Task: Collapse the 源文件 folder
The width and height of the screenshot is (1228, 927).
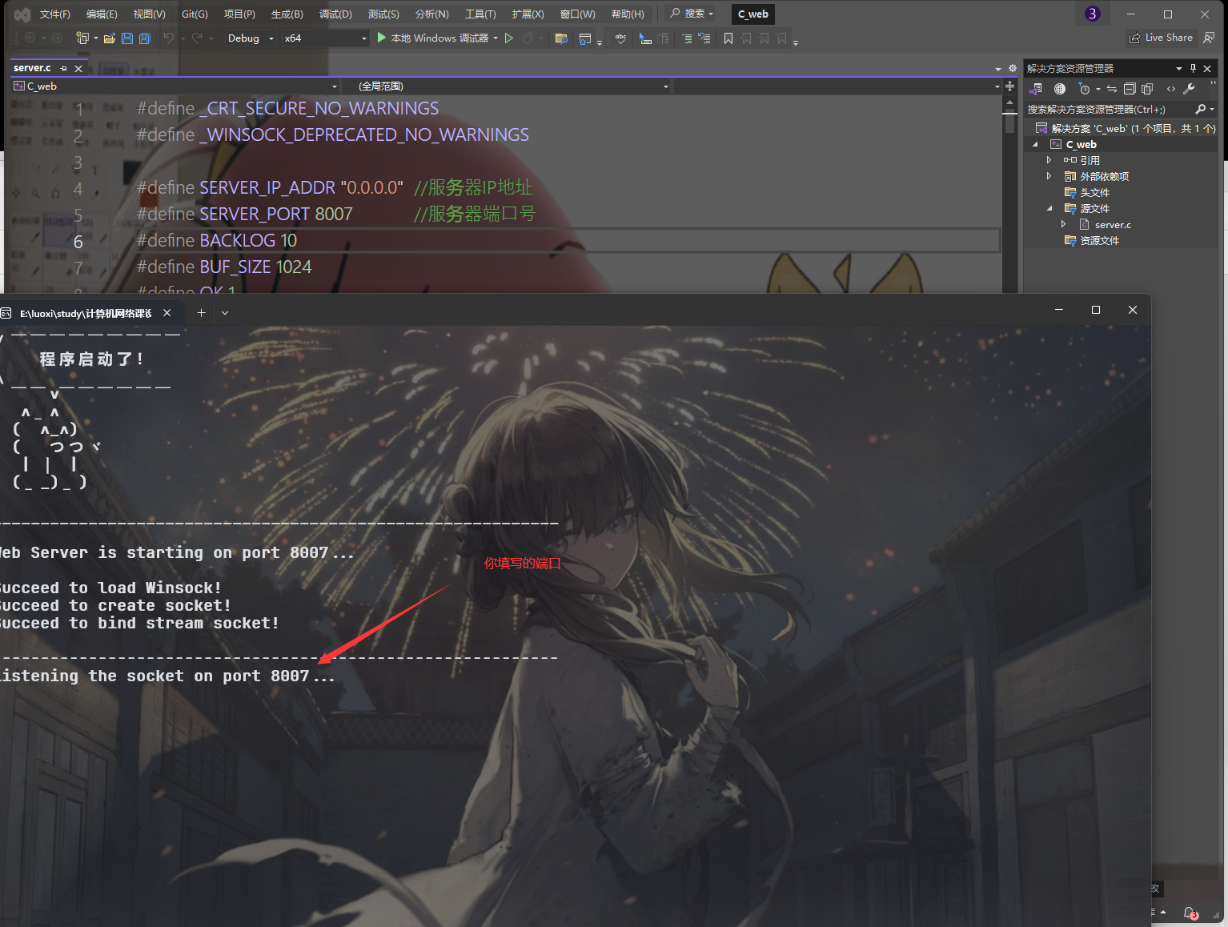Action: coord(1049,208)
